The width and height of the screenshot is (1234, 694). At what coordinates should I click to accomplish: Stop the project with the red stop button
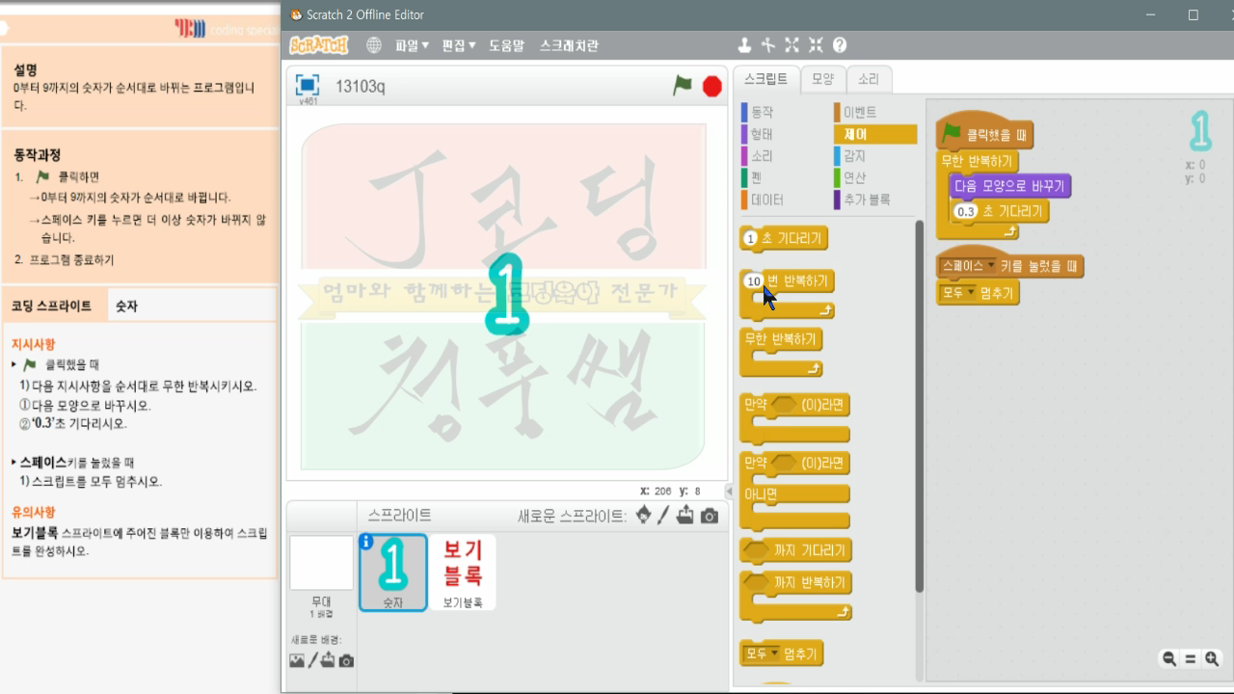pos(712,86)
